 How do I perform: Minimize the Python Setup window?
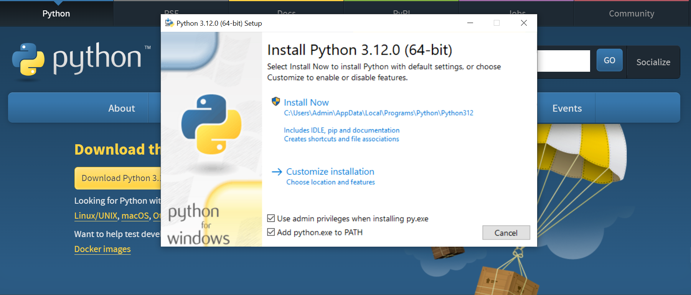tap(470, 23)
